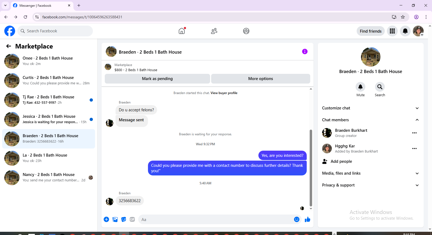The height and width of the screenshot is (235, 432).
Task: Open the Tj Rae conversation
Action: [49, 100]
